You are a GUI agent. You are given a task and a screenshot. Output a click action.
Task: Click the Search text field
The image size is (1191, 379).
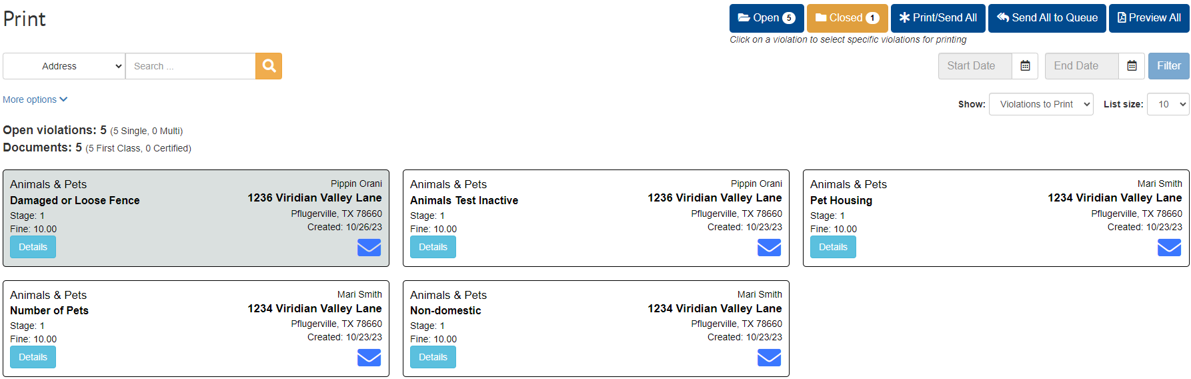click(190, 66)
